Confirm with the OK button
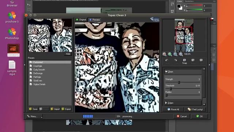Viewport: 234px width, 132px height. point(200,116)
